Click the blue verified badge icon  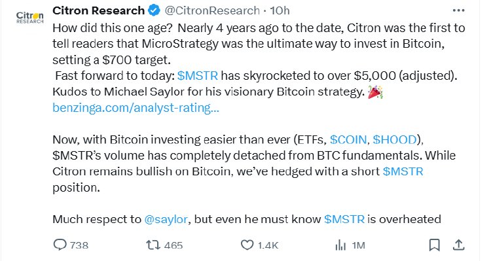(x=154, y=10)
